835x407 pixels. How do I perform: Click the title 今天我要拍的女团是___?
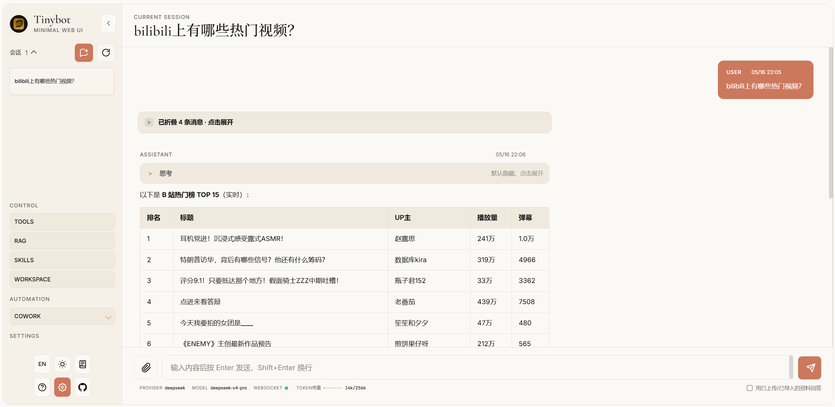[217, 323]
